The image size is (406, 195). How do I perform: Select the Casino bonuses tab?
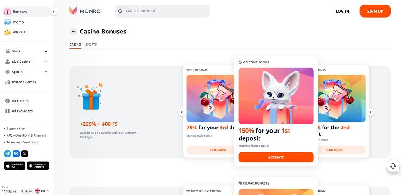(x=75, y=44)
